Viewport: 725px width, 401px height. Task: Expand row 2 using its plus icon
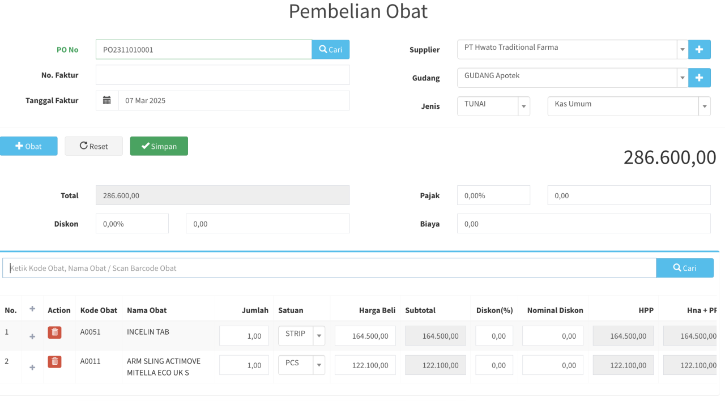32,367
